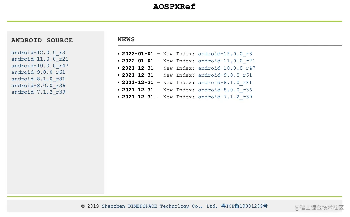
Task: Click the 2021-12-31 date beside android-10.0.0_r47
Action: click(x=138, y=68)
